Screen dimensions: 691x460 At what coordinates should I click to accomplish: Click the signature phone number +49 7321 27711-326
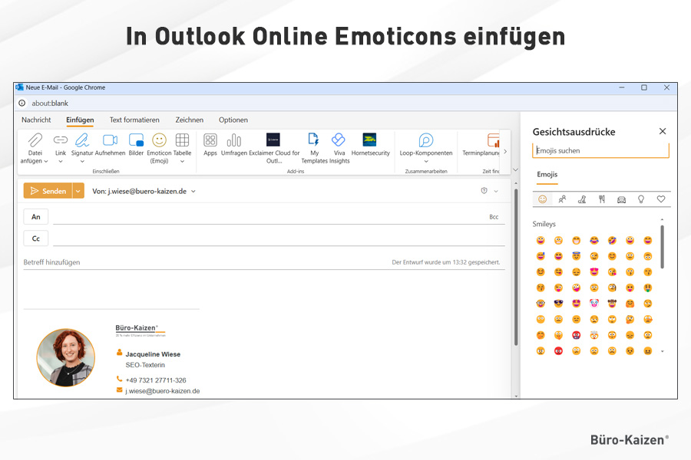pyautogui.click(x=156, y=380)
